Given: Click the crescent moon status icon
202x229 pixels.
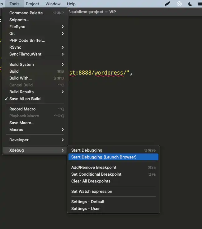Looking at the screenshot, I should point(190,4).
